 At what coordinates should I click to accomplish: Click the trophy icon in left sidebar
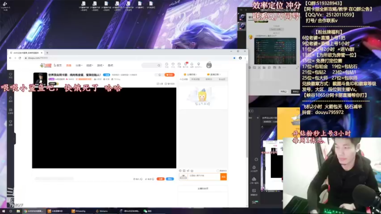click(10, 123)
